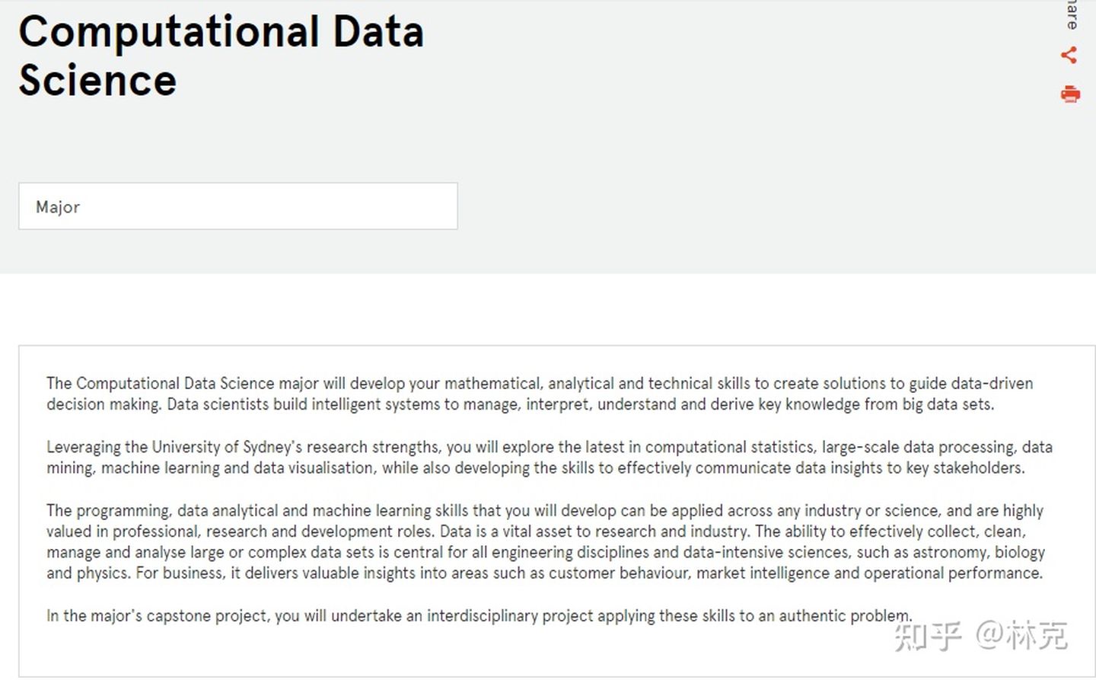Click the red share icon
1096x680 pixels.
[1069, 55]
